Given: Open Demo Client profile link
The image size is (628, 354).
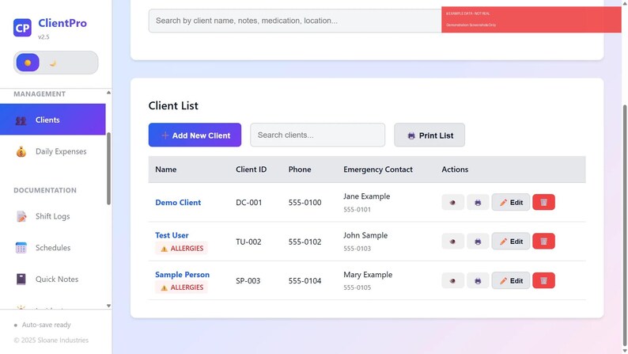Looking at the screenshot, I should tap(178, 203).
